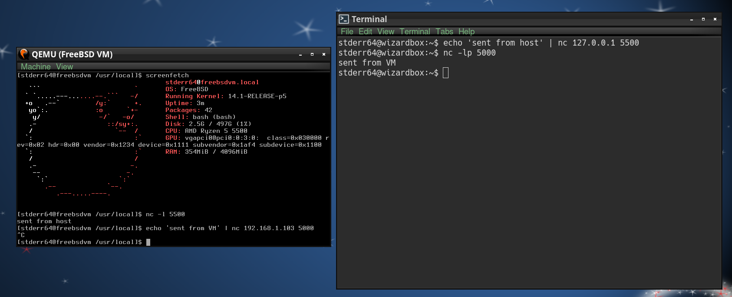
Task: Open the Terminal menu in menu bar
Action: [x=415, y=31]
